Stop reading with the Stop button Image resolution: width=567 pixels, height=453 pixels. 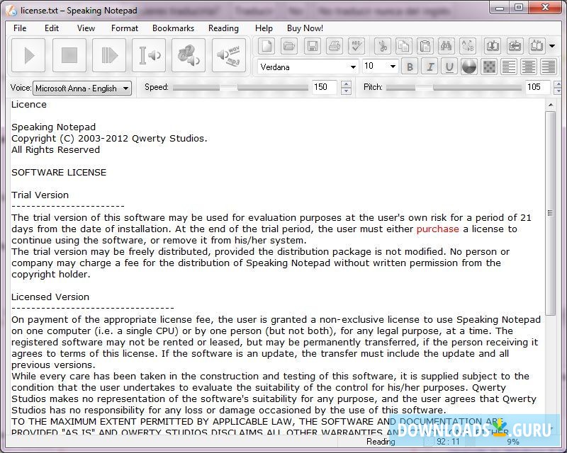(x=69, y=55)
